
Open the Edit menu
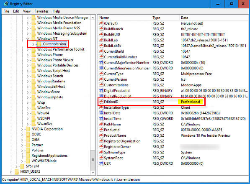[x=16, y=11]
